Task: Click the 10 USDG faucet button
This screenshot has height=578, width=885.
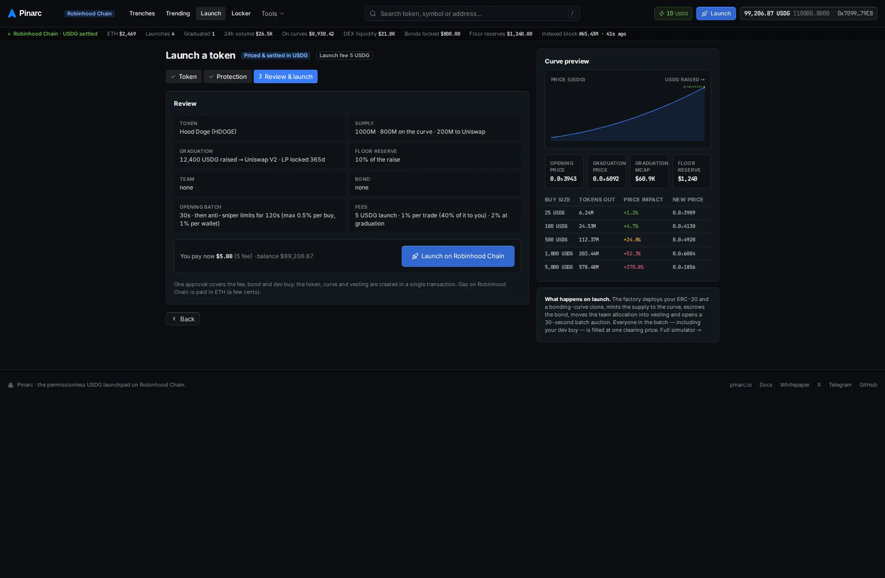Action: (x=673, y=13)
